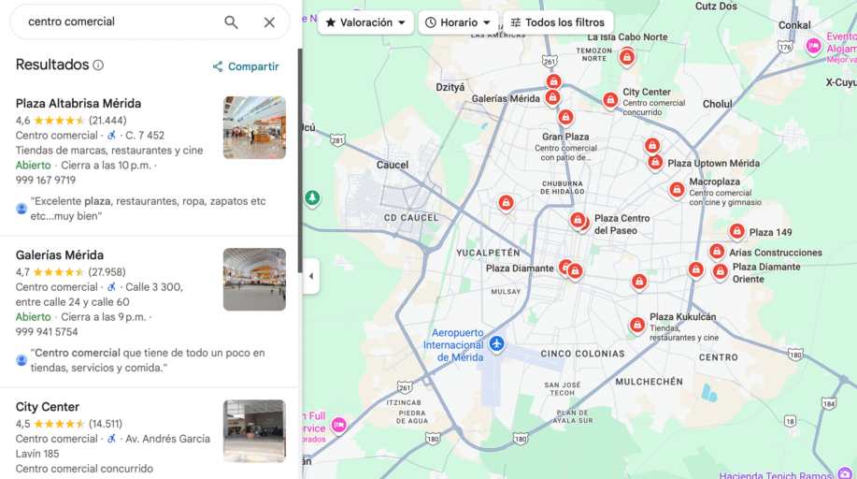Click reviewer avatar beside Galerías Mérida review
Screen dimensions: 857x479
pyautogui.click(x=21, y=360)
